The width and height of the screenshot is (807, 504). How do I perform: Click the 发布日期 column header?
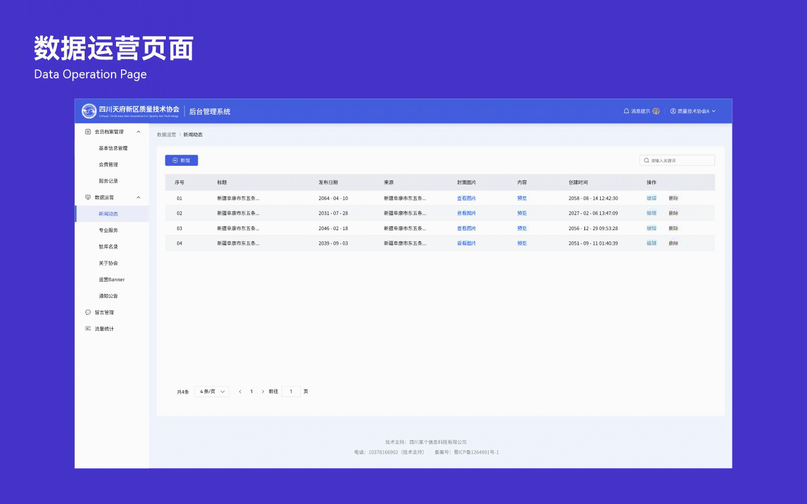pyautogui.click(x=328, y=183)
